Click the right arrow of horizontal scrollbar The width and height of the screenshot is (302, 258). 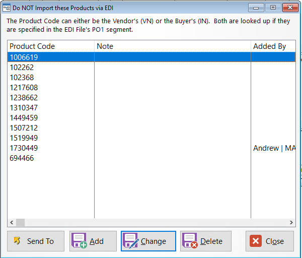pos(291,223)
